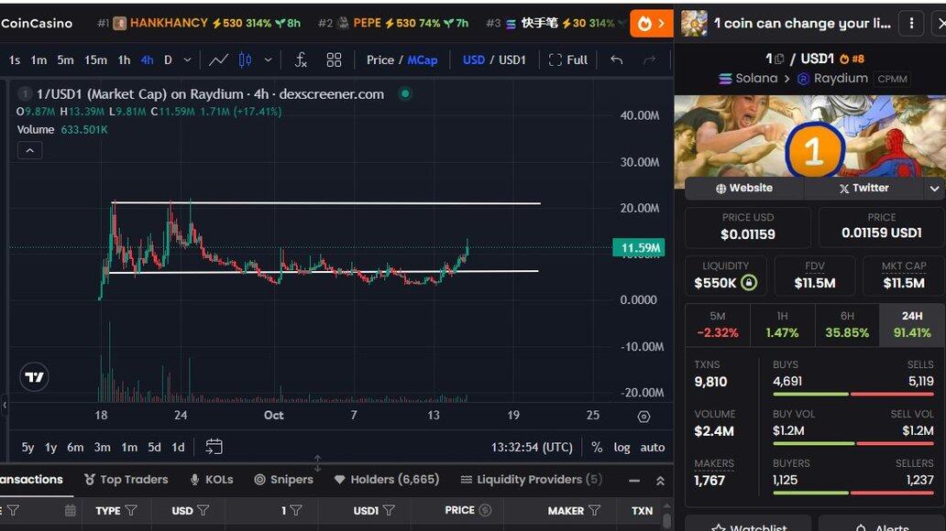
Task: Open the Top Traders tab
Action: pyautogui.click(x=126, y=480)
